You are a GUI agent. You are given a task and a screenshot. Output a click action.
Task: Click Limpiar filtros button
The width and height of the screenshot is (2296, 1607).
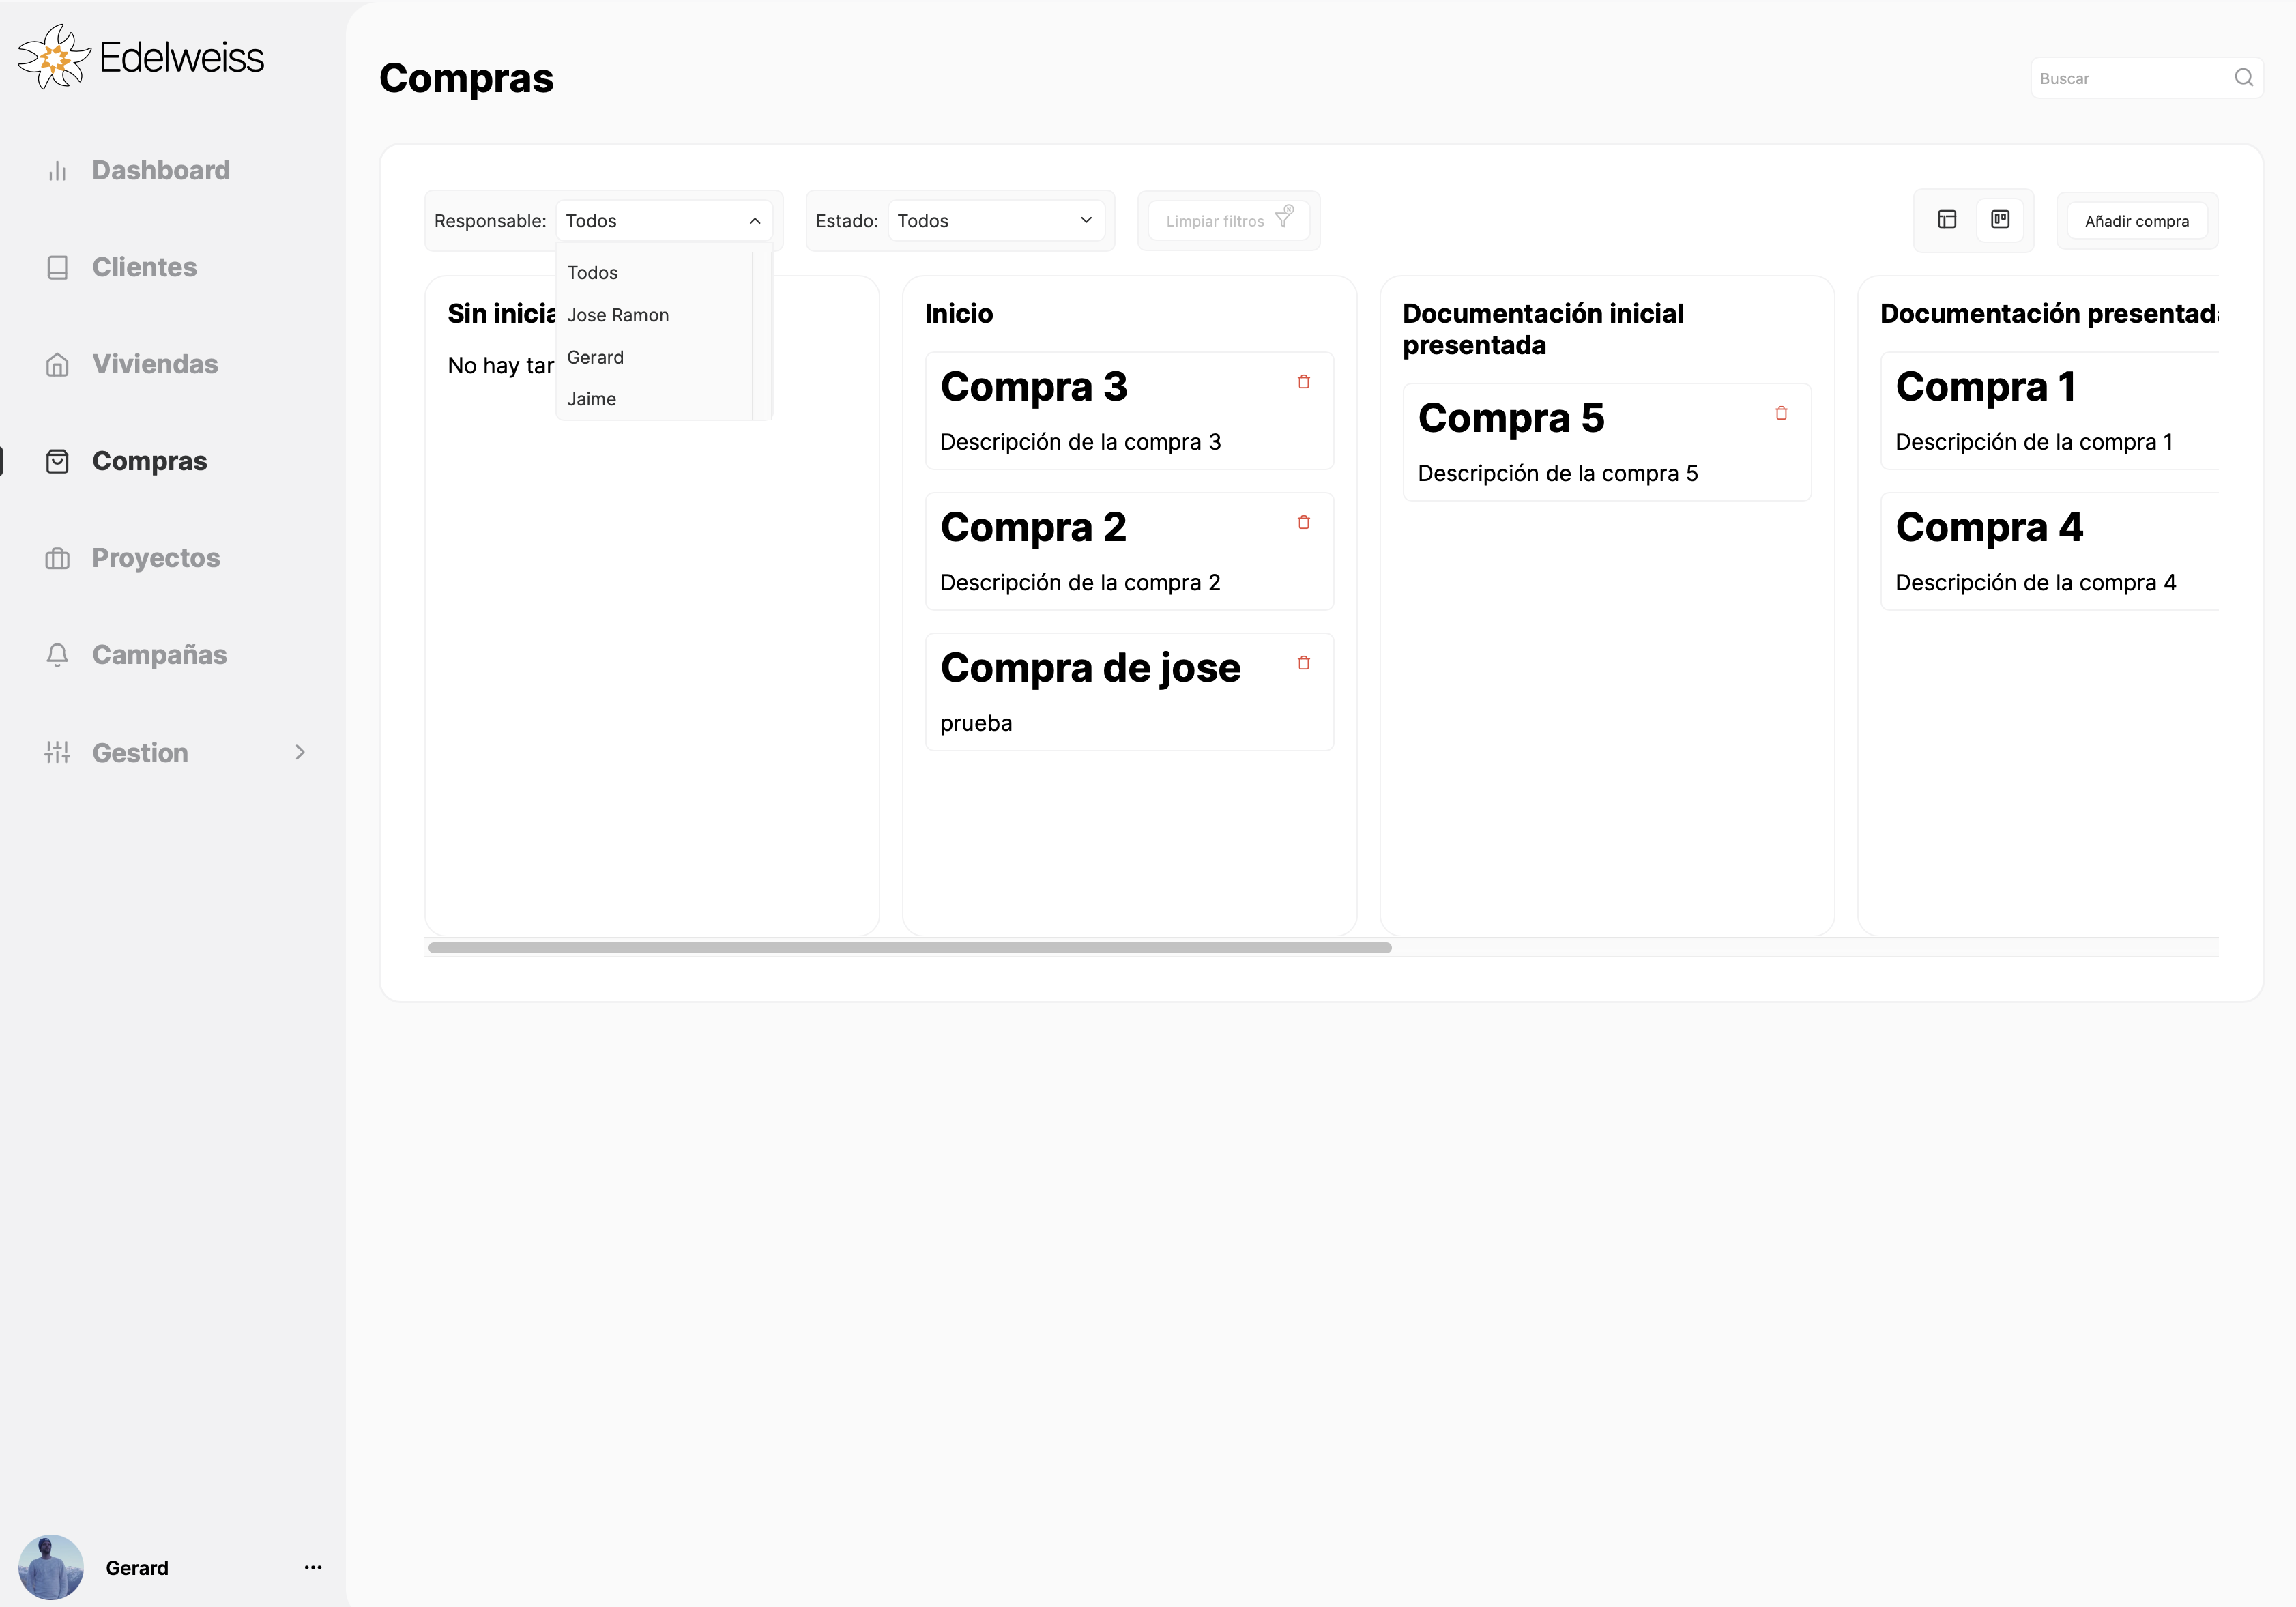click(1227, 220)
